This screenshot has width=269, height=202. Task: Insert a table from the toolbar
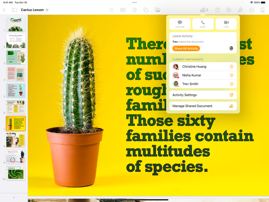pos(123,10)
